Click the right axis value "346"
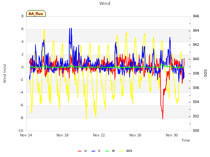Screen dimensions: 210x157 (196, 16)
